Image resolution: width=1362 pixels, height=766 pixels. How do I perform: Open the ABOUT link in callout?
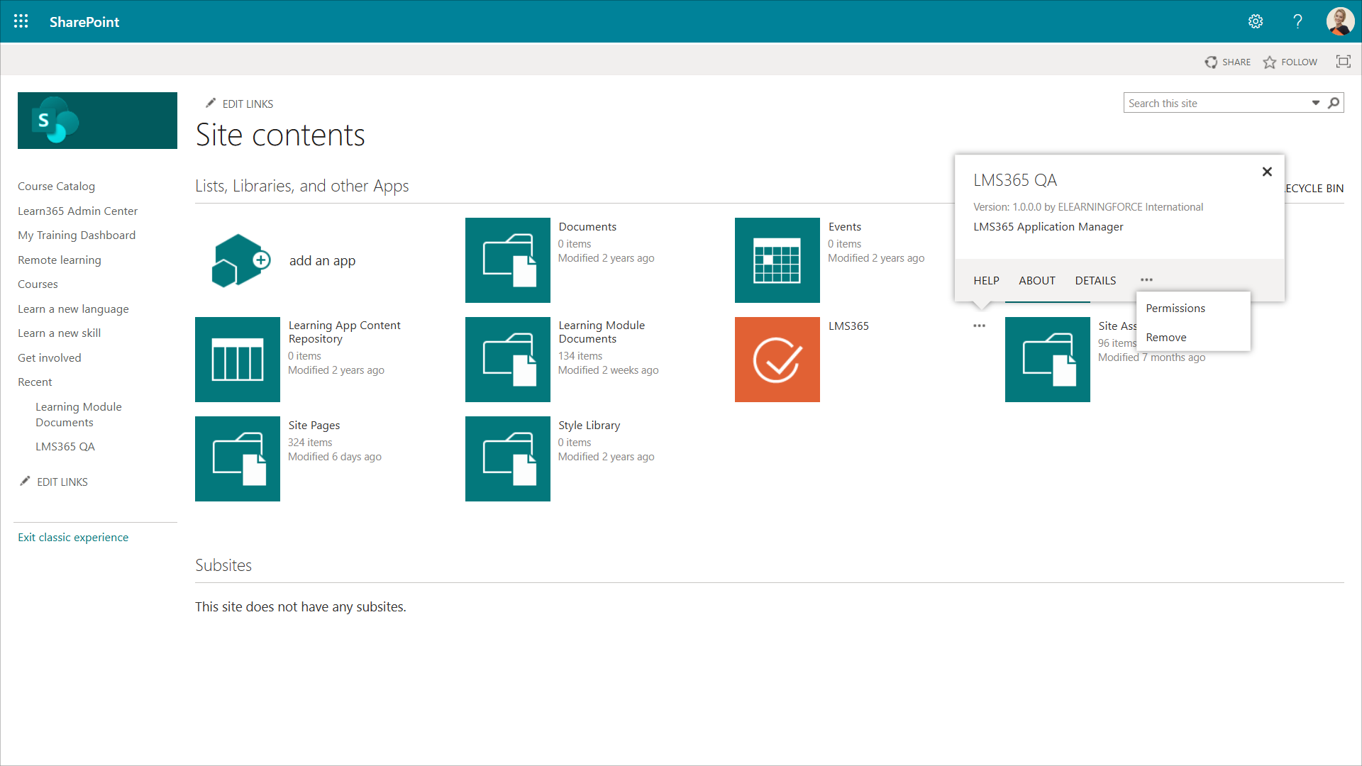pos(1036,280)
